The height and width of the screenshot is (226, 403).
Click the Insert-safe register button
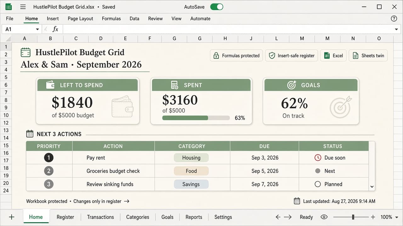[292, 56]
